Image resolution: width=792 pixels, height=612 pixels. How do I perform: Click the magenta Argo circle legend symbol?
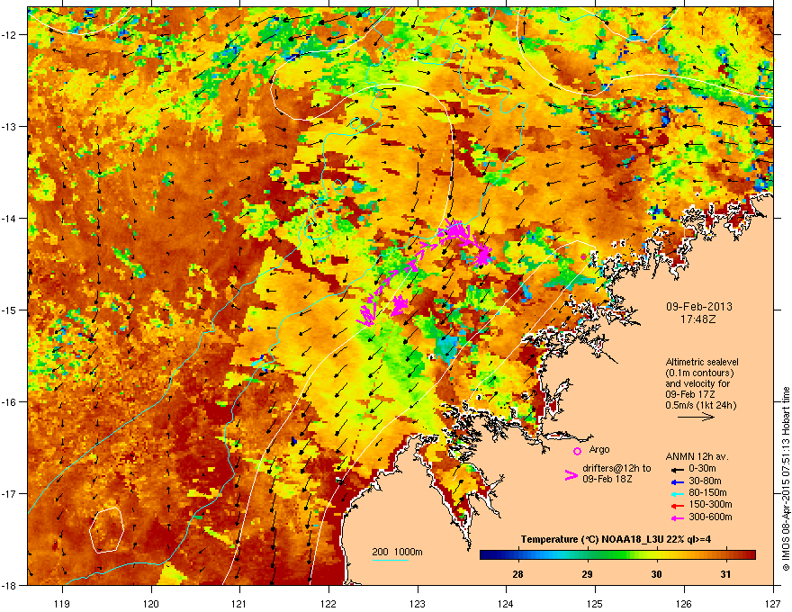point(577,451)
